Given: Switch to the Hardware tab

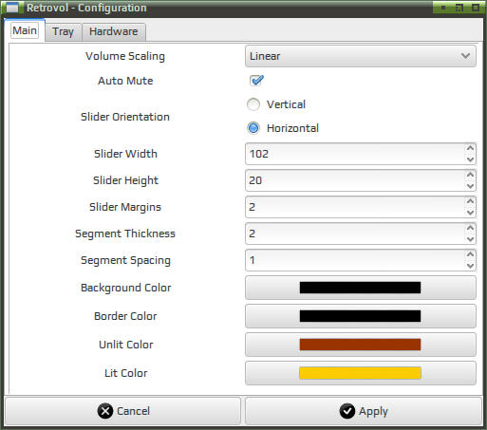Looking at the screenshot, I should coord(114,31).
